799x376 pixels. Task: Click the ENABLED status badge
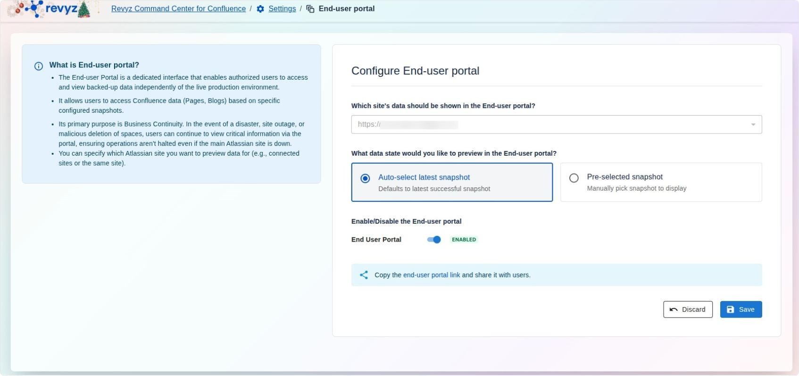[464, 240]
